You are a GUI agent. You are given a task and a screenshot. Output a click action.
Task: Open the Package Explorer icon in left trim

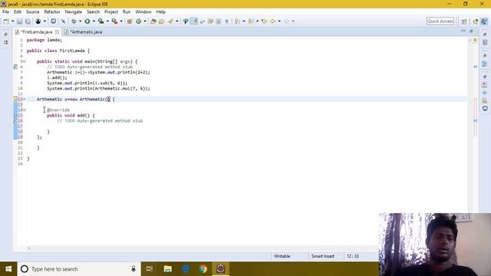(6, 42)
